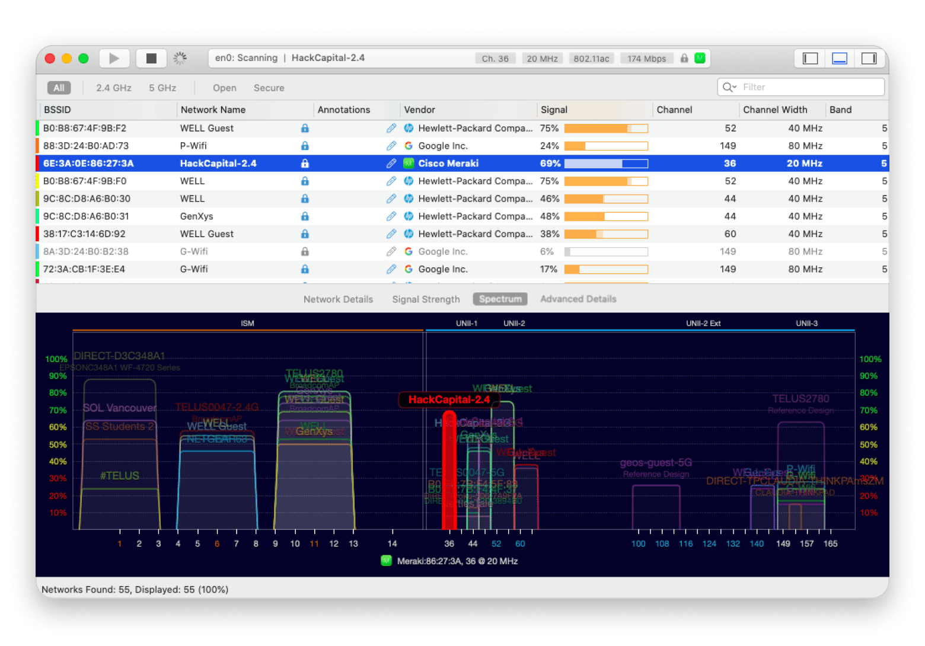Start scanning with the play button
The height and width of the screenshot is (646, 925).
(x=114, y=58)
